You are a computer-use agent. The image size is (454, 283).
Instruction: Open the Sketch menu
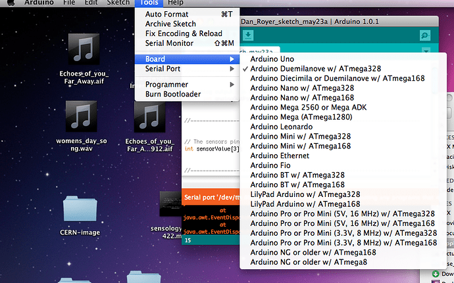coord(118,3)
